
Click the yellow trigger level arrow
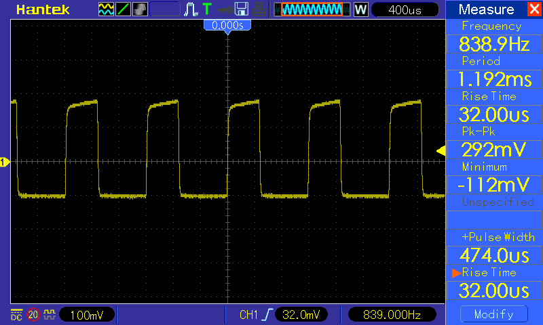coord(441,150)
